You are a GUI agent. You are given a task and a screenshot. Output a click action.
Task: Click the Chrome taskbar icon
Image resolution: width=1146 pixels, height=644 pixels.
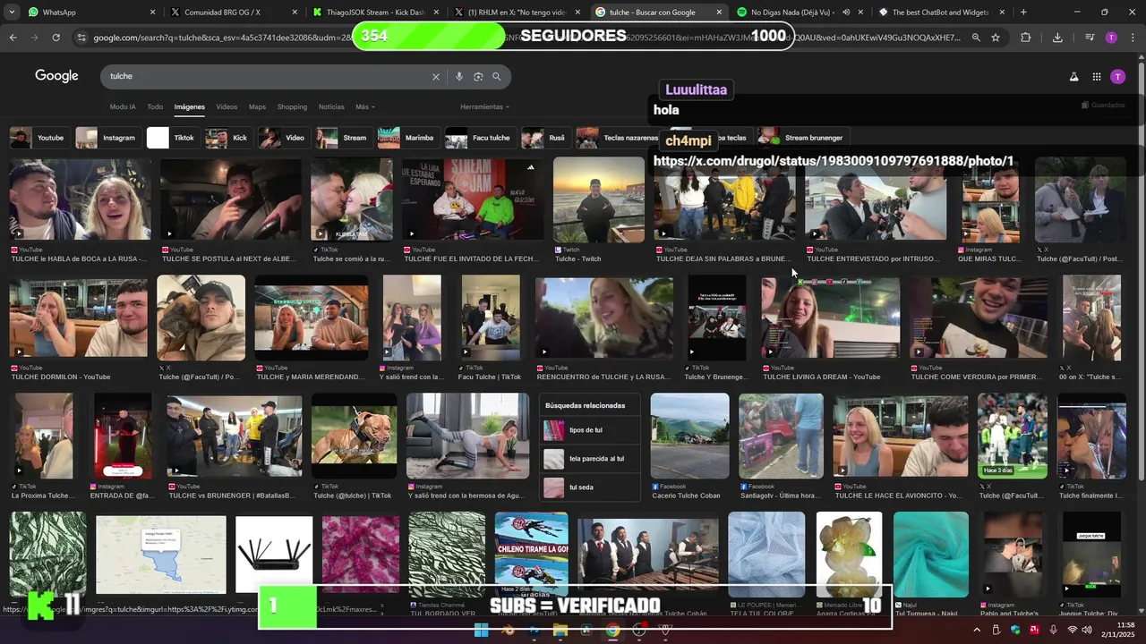point(612,631)
